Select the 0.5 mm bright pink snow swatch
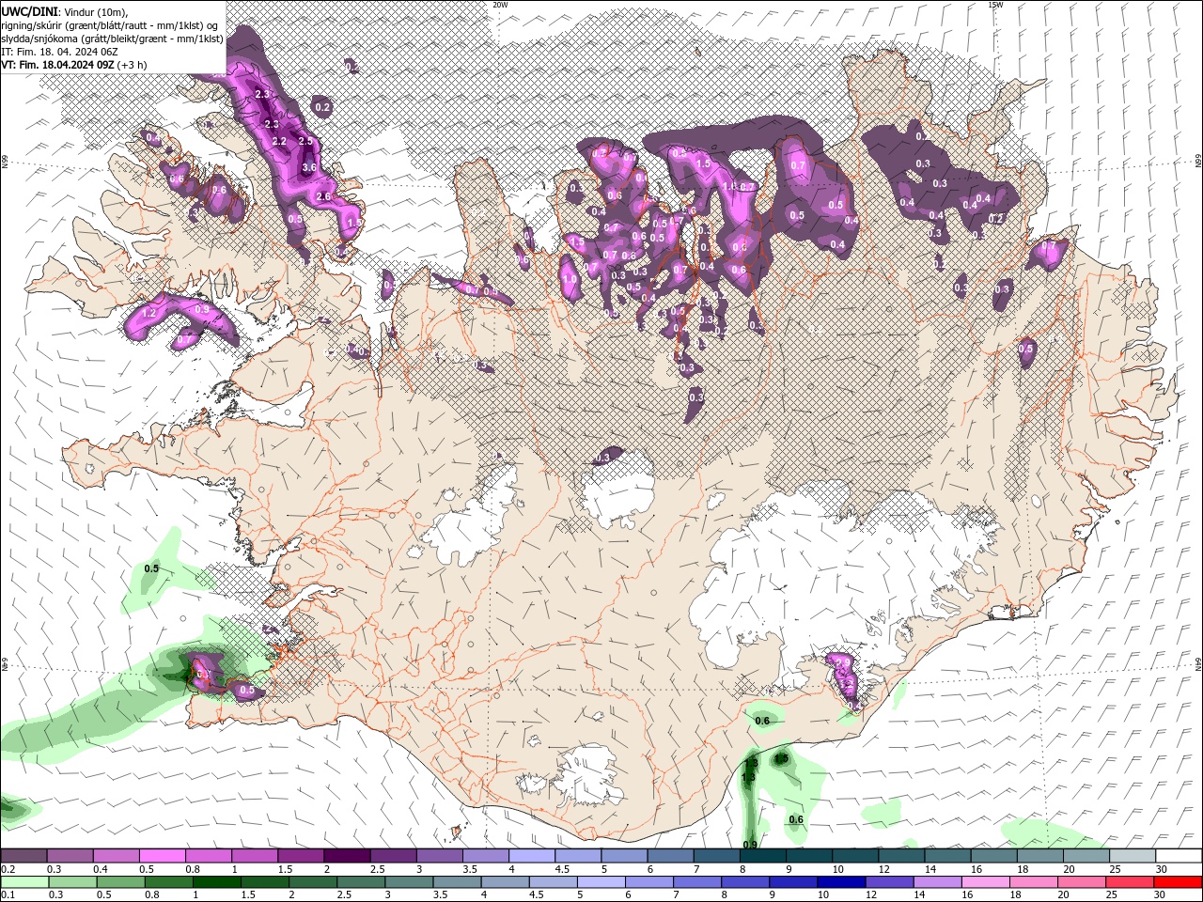The image size is (1203, 902). coord(162,856)
